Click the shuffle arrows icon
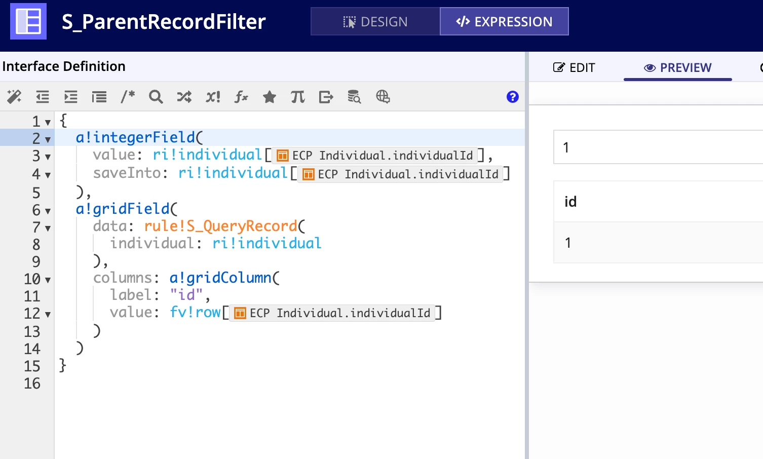This screenshot has width=763, height=459. point(184,96)
